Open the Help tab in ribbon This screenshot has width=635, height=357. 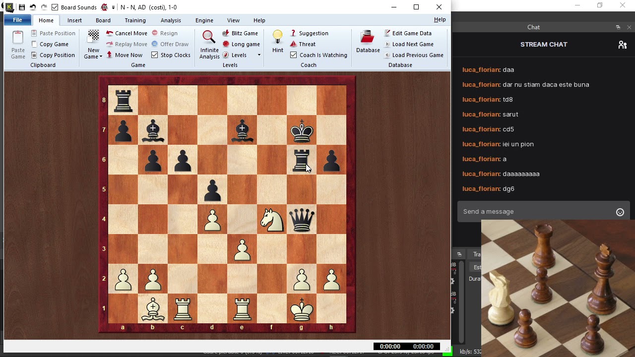coord(259,20)
